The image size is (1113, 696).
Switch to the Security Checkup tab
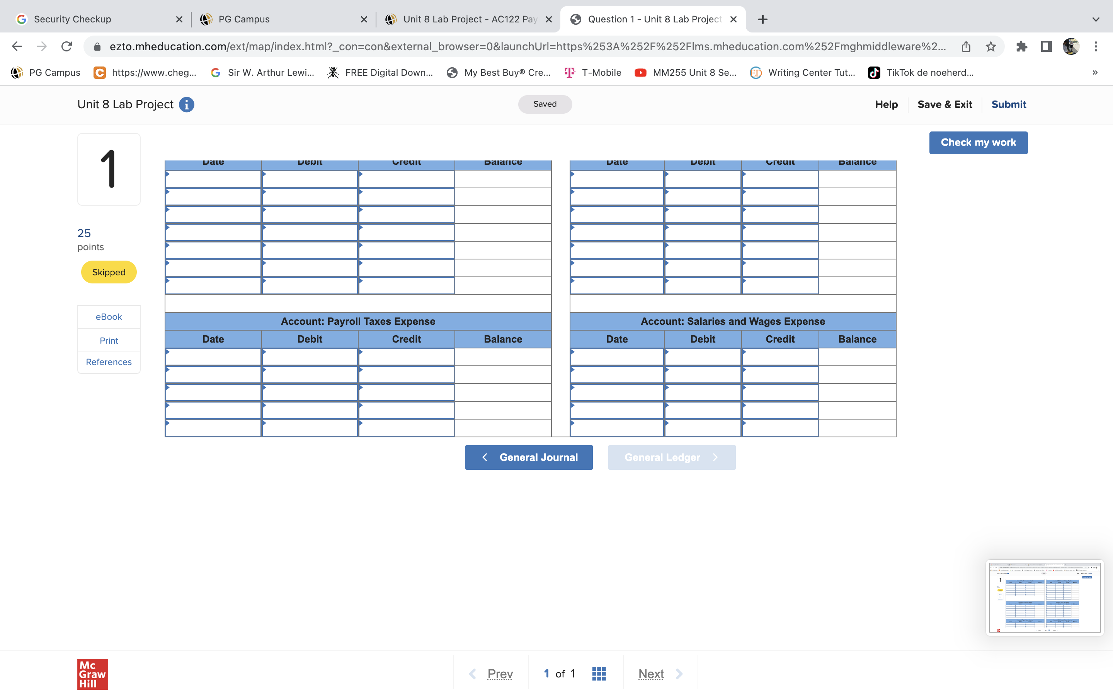coord(73,19)
